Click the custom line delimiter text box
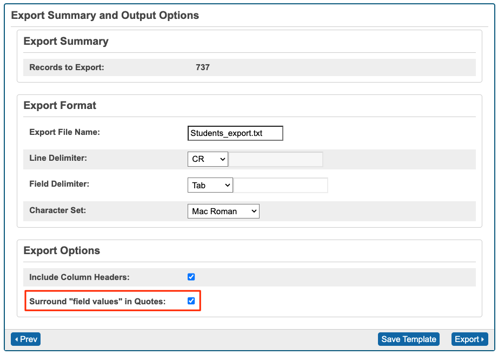This screenshot has width=498, height=355. [x=276, y=159]
